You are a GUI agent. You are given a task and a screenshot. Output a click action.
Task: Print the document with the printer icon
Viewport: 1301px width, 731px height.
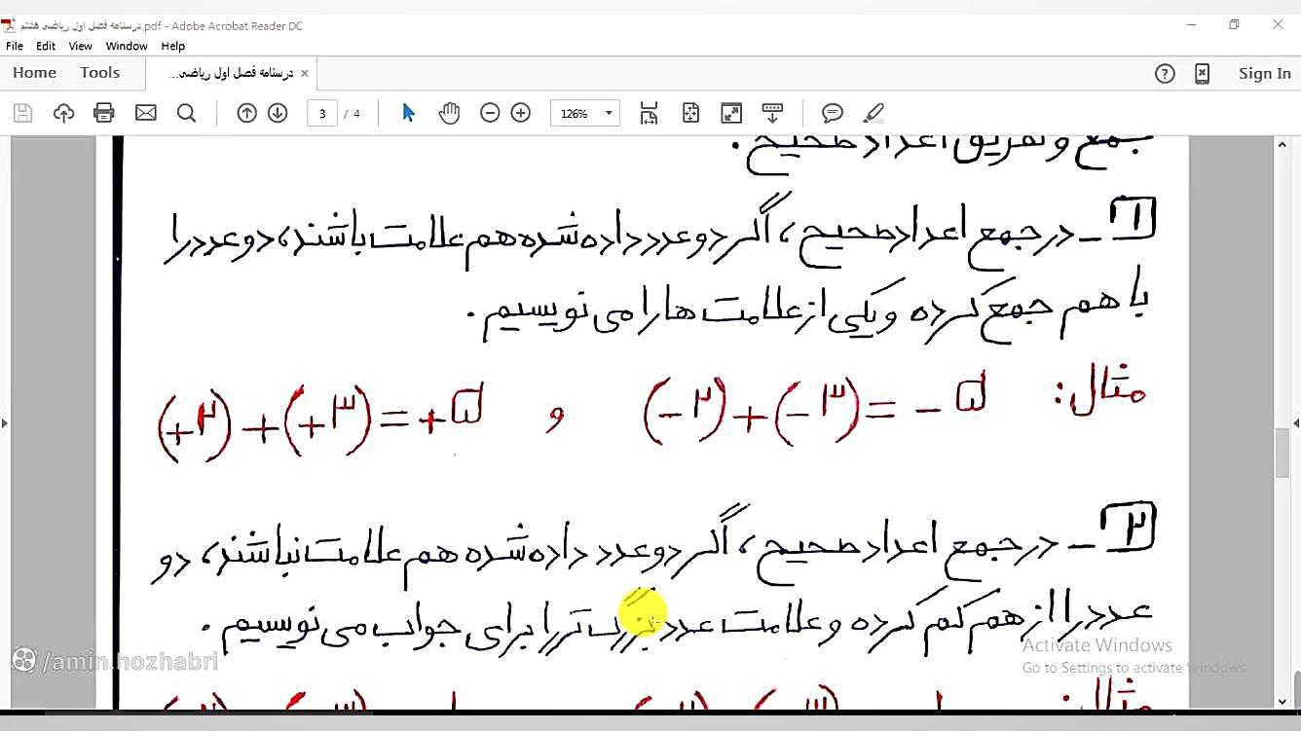(104, 113)
